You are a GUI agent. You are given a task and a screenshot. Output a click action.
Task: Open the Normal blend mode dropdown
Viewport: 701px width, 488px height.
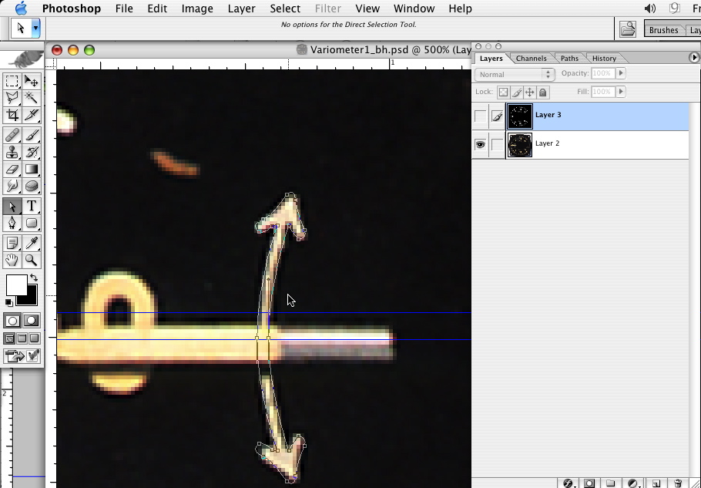click(515, 74)
